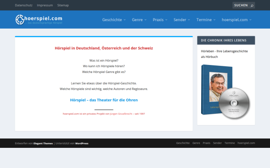This screenshot has width=270, height=168.
Task: Open the hoerspiel.com main menu item
Action: 235,20
